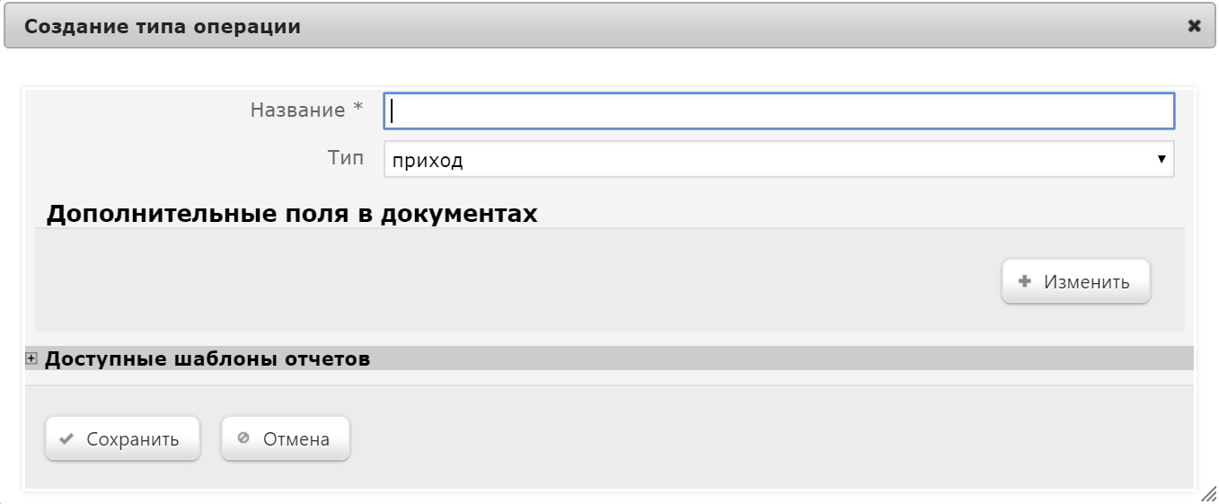Screen dimensions: 1219x504
Task: Click the checkmark icon on the Сохранить button
Action: click(66, 439)
